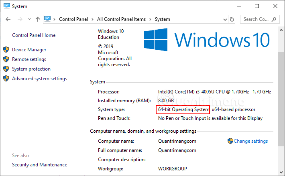
Task: Open recent locations dropdown chevron
Action: coord(29,19)
